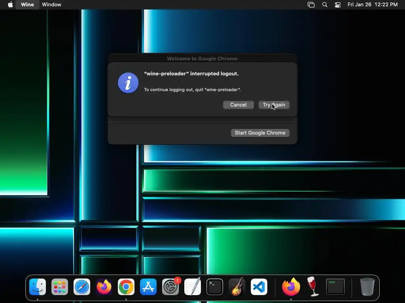The width and height of the screenshot is (405, 303).
Task: Open Control Center in menu bar
Action: coord(338,5)
